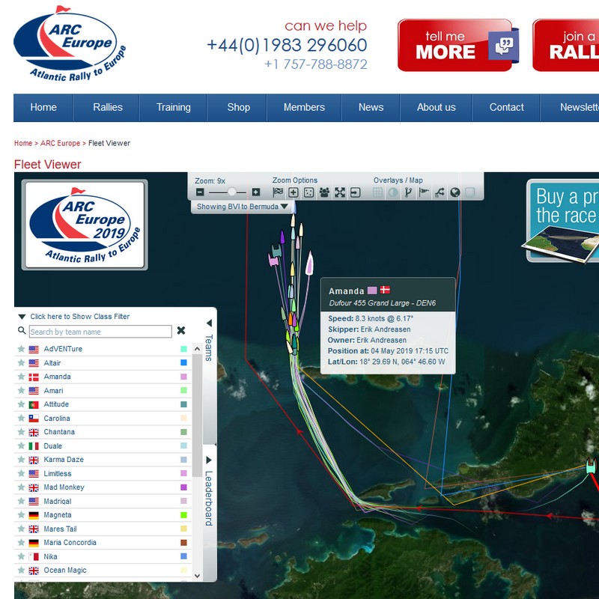Click the arrow-into-box zoom option icon
This screenshot has width=599, height=599.
click(x=355, y=192)
